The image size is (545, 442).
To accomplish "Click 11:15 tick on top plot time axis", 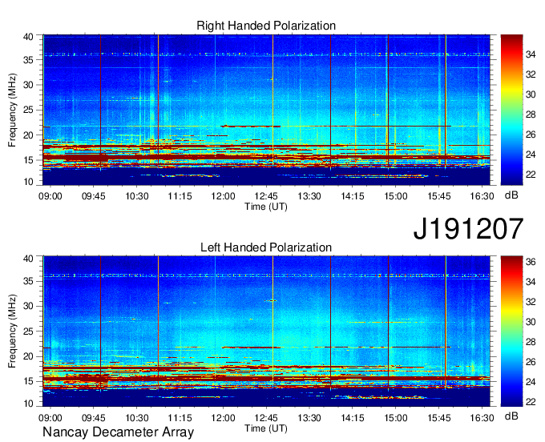I will click(x=180, y=196).
